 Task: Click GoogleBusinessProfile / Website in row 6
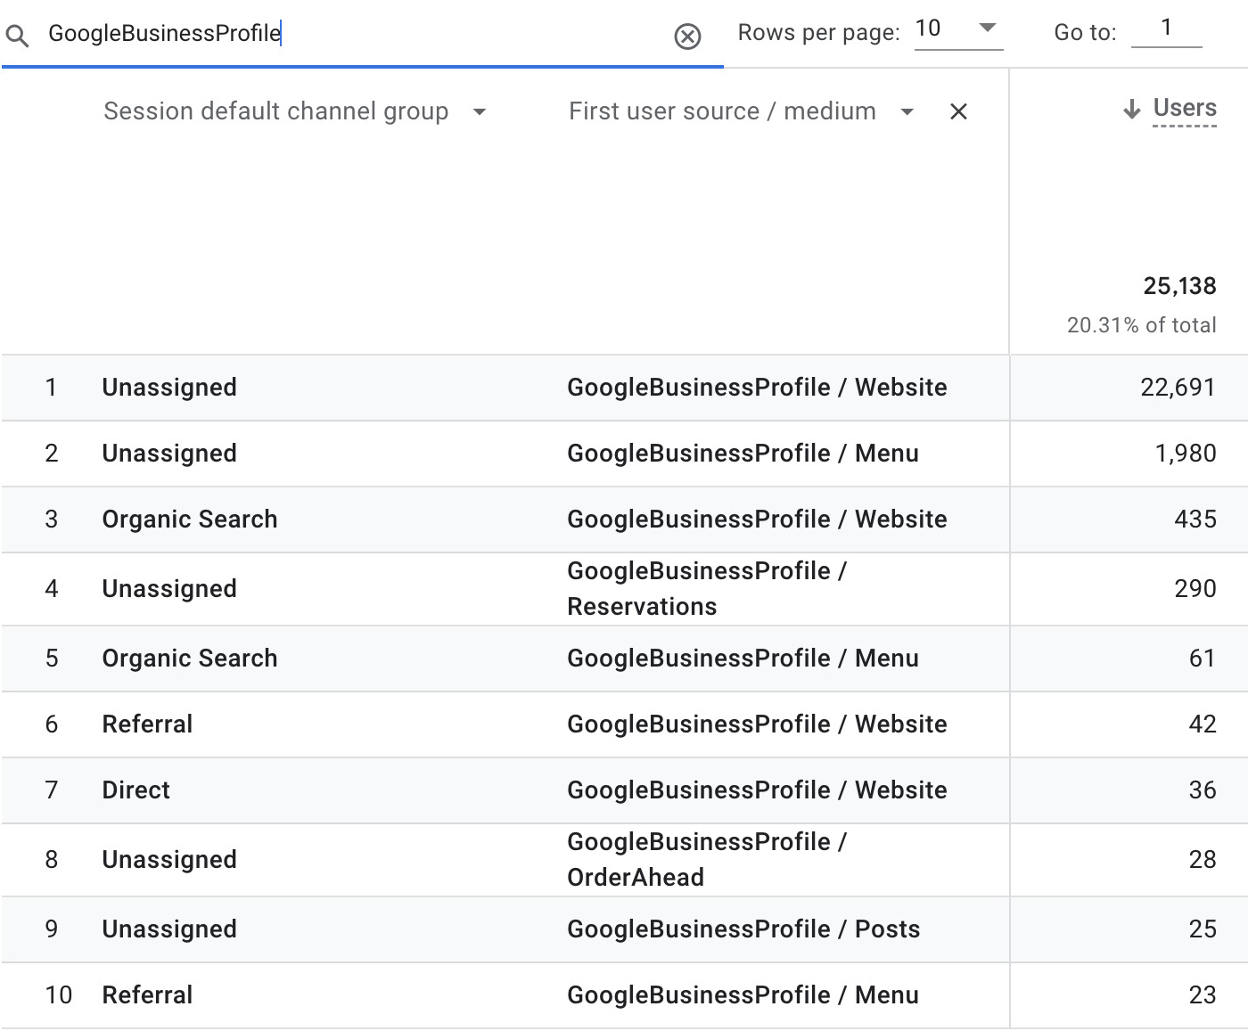757,724
